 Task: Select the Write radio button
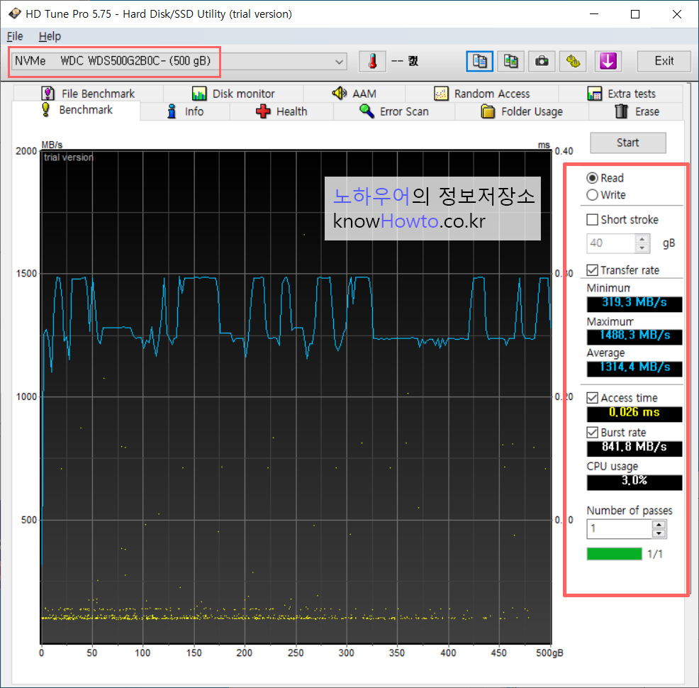coord(592,195)
